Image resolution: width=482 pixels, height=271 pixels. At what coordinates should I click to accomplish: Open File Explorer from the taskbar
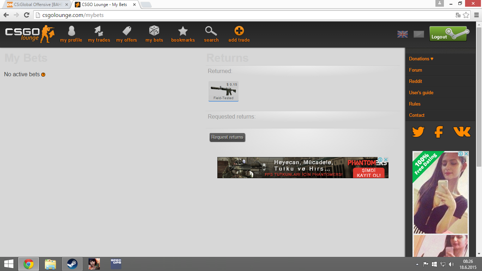click(x=50, y=264)
